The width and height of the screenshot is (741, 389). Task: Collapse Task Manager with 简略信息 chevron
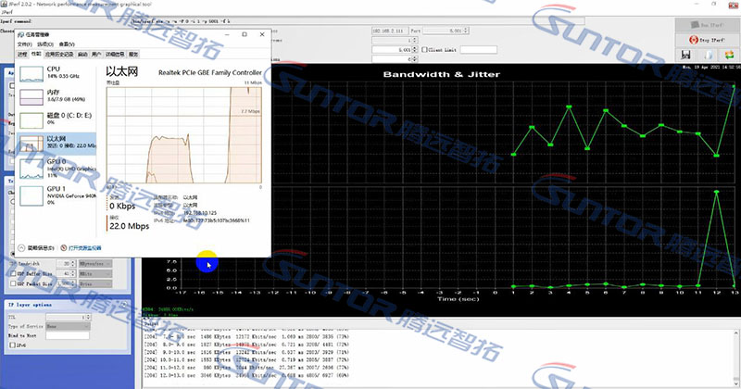tap(22, 248)
